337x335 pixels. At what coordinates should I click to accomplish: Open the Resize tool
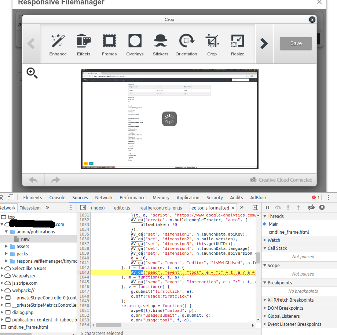tap(237, 44)
